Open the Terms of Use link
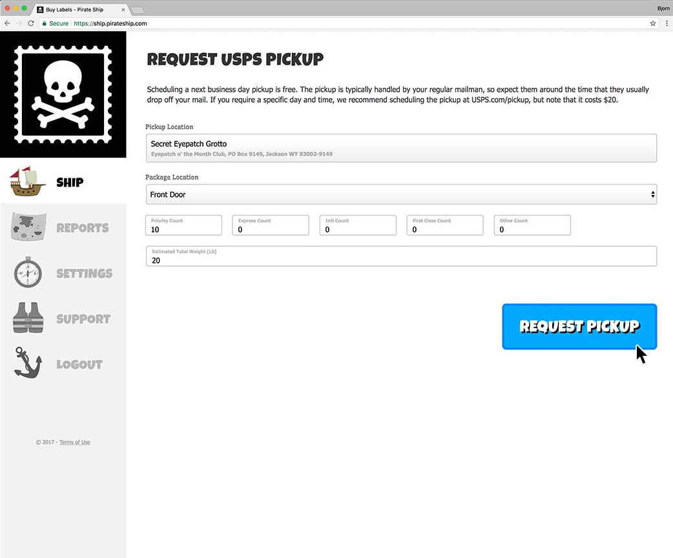 click(75, 442)
